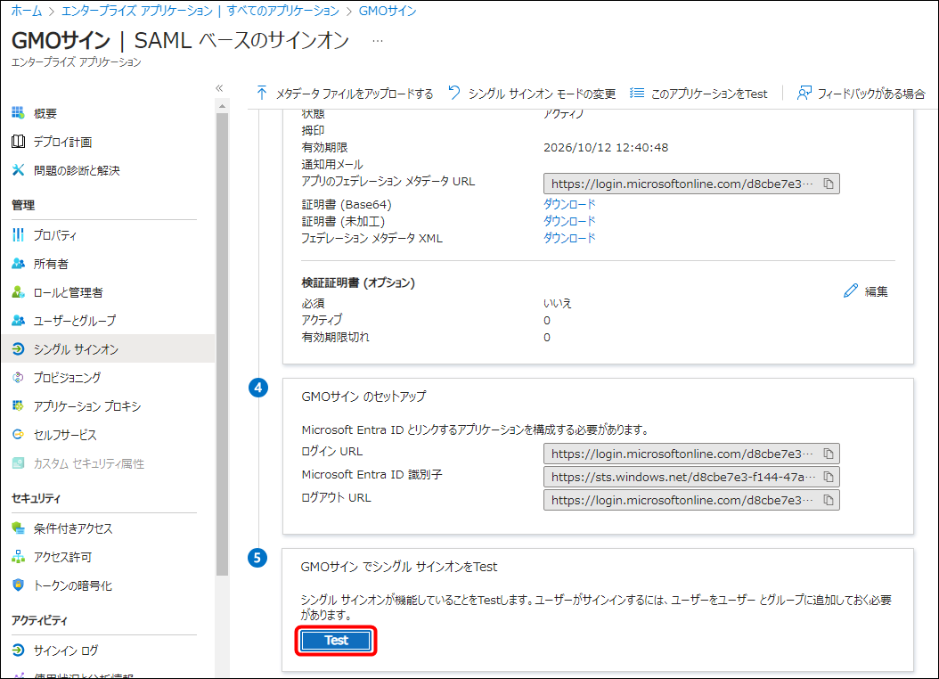Click the checklist icon for このアプリケーションをTest

click(x=637, y=93)
